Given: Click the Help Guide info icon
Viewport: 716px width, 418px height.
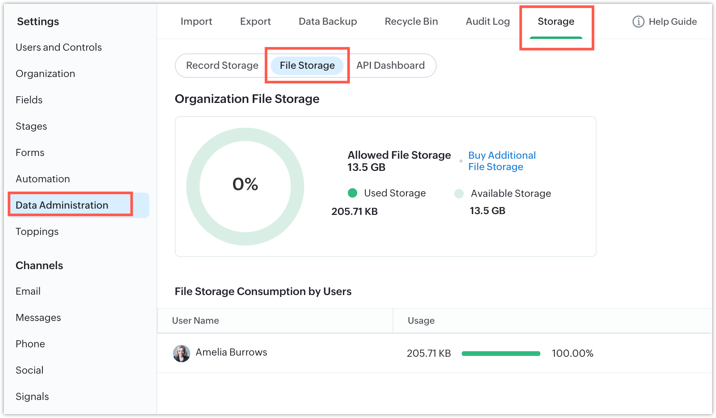Looking at the screenshot, I should 638,22.
